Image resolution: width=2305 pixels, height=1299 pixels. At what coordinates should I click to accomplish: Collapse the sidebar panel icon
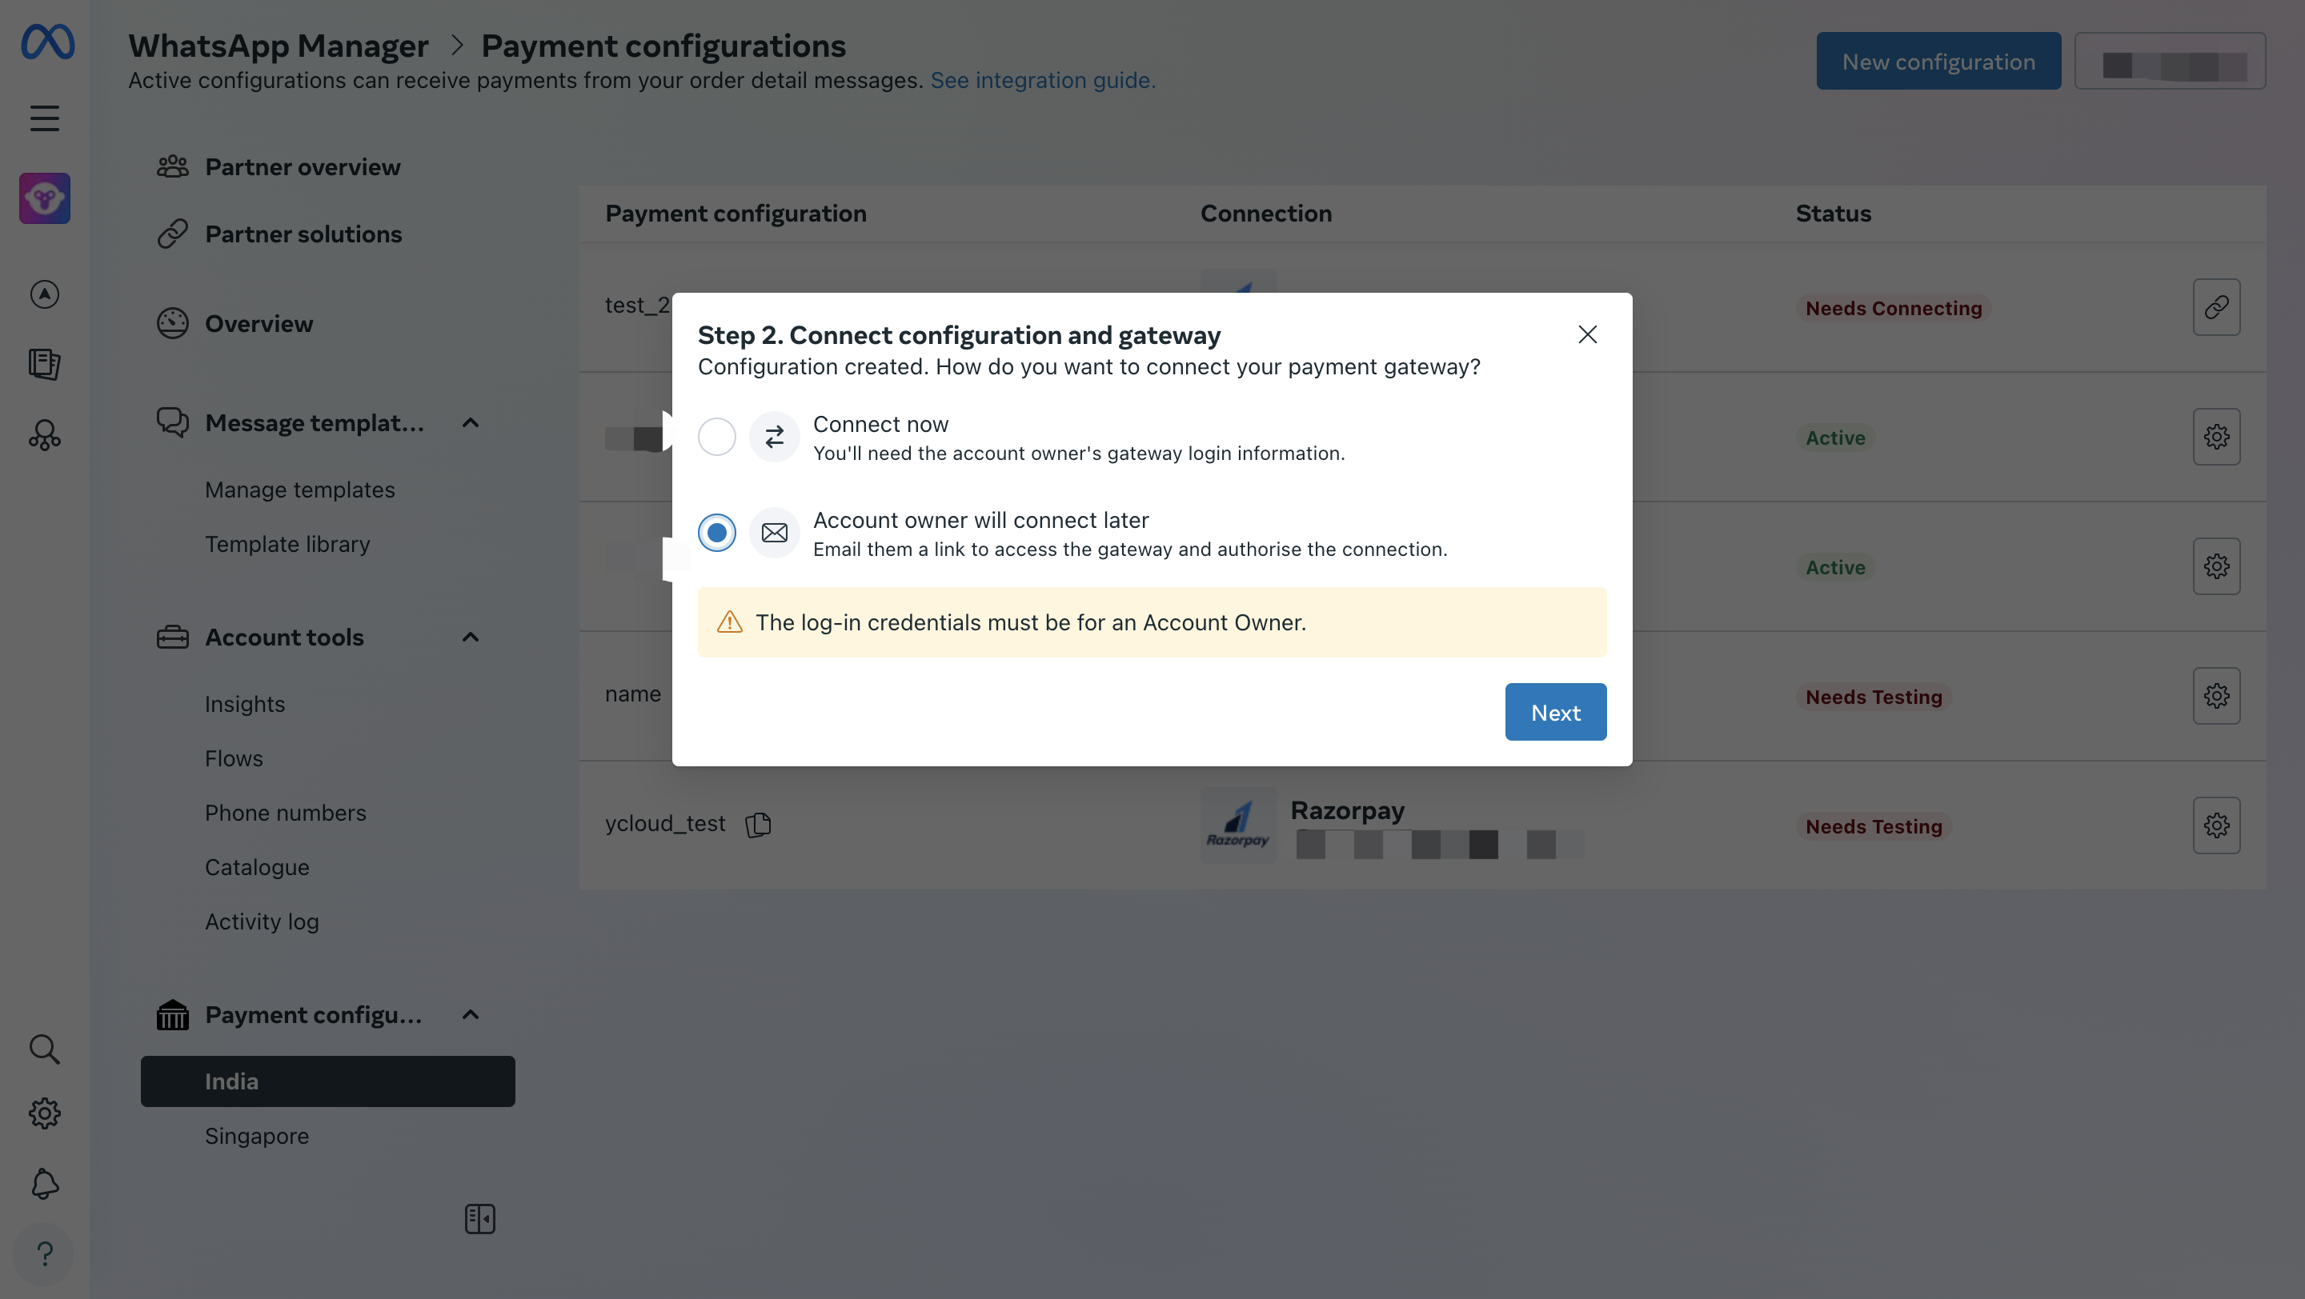coord(479,1218)
